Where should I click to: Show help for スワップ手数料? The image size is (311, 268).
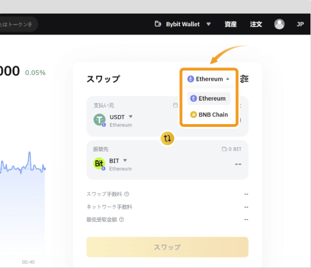[x=127, y=194]
